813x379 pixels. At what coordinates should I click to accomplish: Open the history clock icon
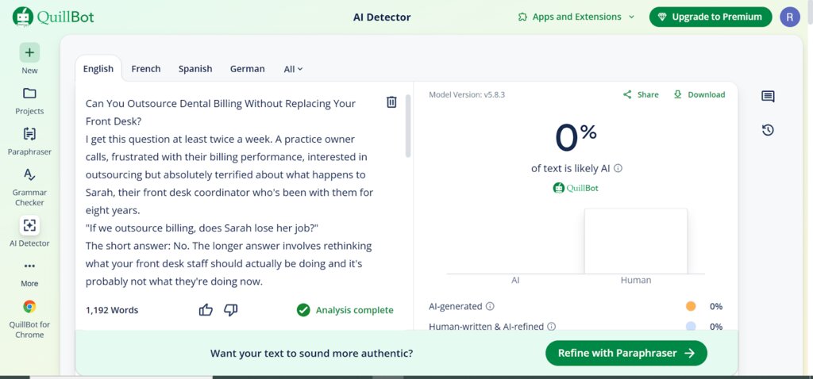[768, 130]
